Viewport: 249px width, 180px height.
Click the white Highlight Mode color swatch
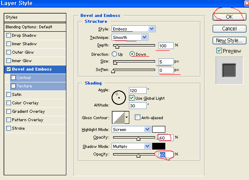[159, 129]
